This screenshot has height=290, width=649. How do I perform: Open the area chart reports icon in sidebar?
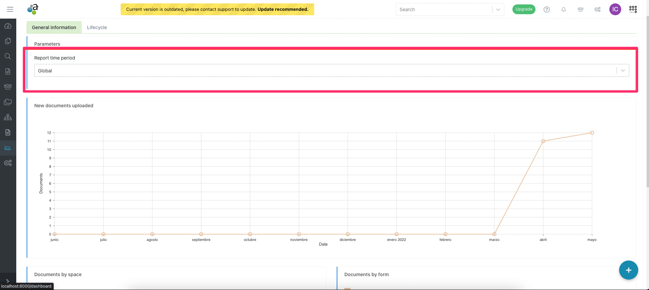click(x=8, y=148)
